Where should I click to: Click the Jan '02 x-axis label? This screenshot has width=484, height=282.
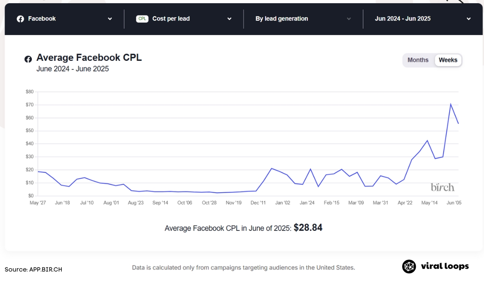(x=283, y=203)
